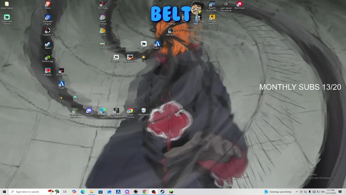The image size is (346, 195).
Task: Open network settings from the tray
Action: click(x=318, y=192)
